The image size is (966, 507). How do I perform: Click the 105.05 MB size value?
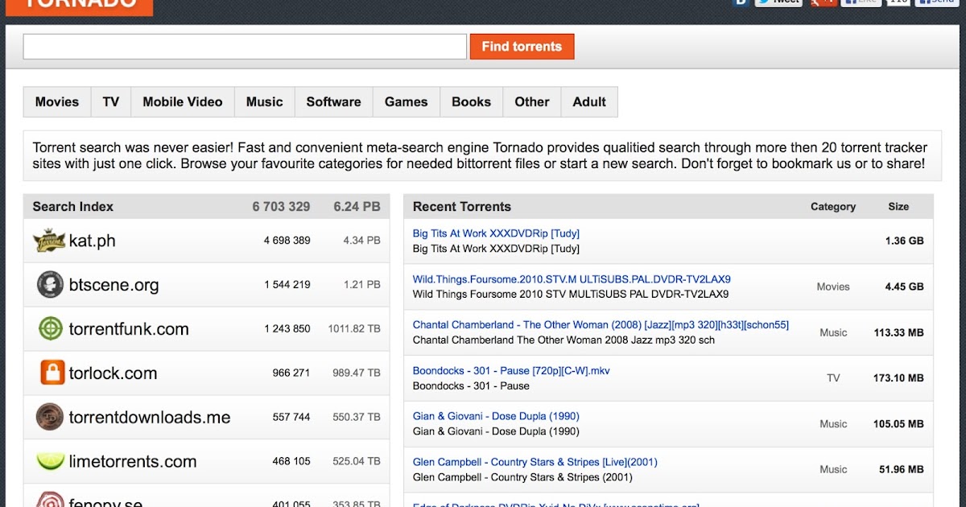[x=898, y=424]
